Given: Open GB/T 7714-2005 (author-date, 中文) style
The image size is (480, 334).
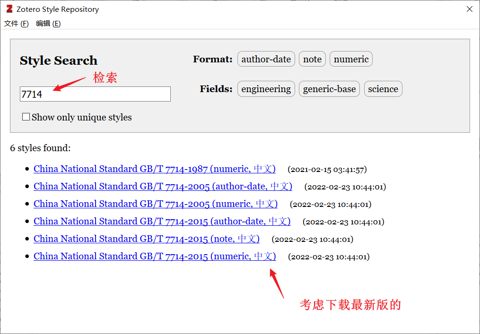Looking at the screenshot, I should (x=163, y=186).
